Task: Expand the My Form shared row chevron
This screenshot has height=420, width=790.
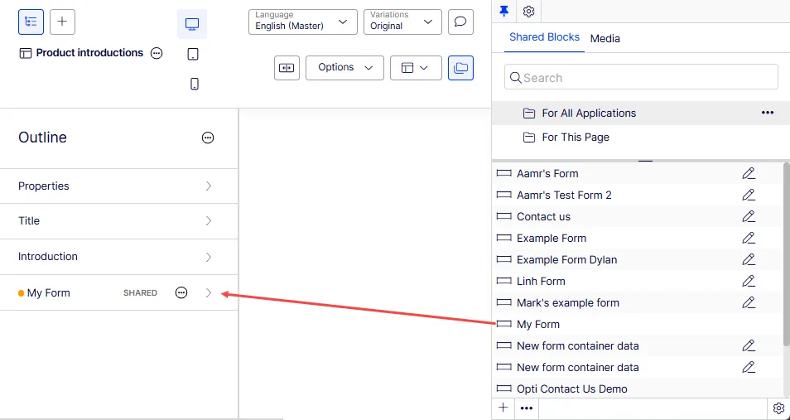Action: (209, 293)
